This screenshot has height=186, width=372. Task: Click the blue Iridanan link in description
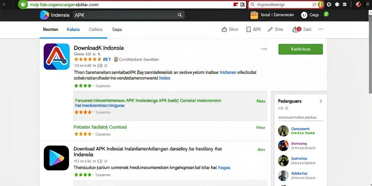point(228,72)
